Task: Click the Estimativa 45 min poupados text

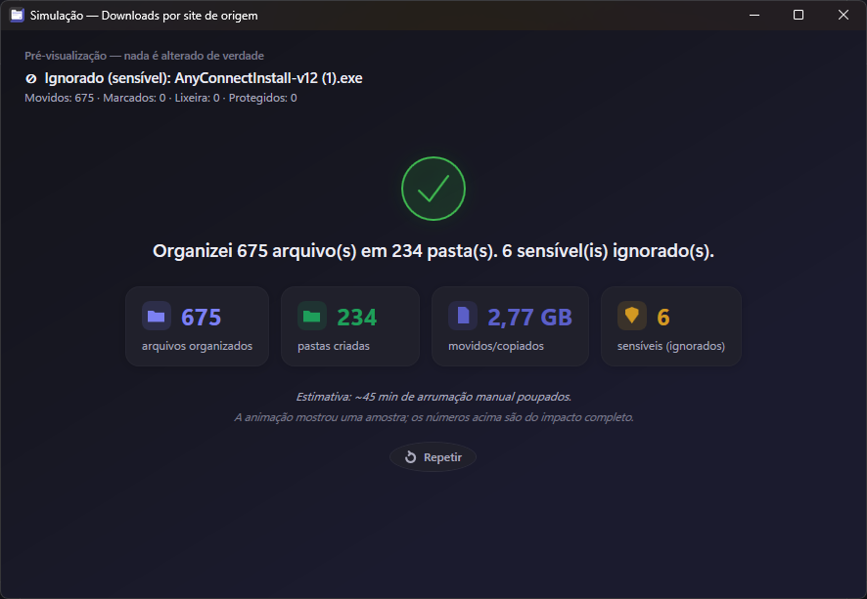Action: pos(433,397)
